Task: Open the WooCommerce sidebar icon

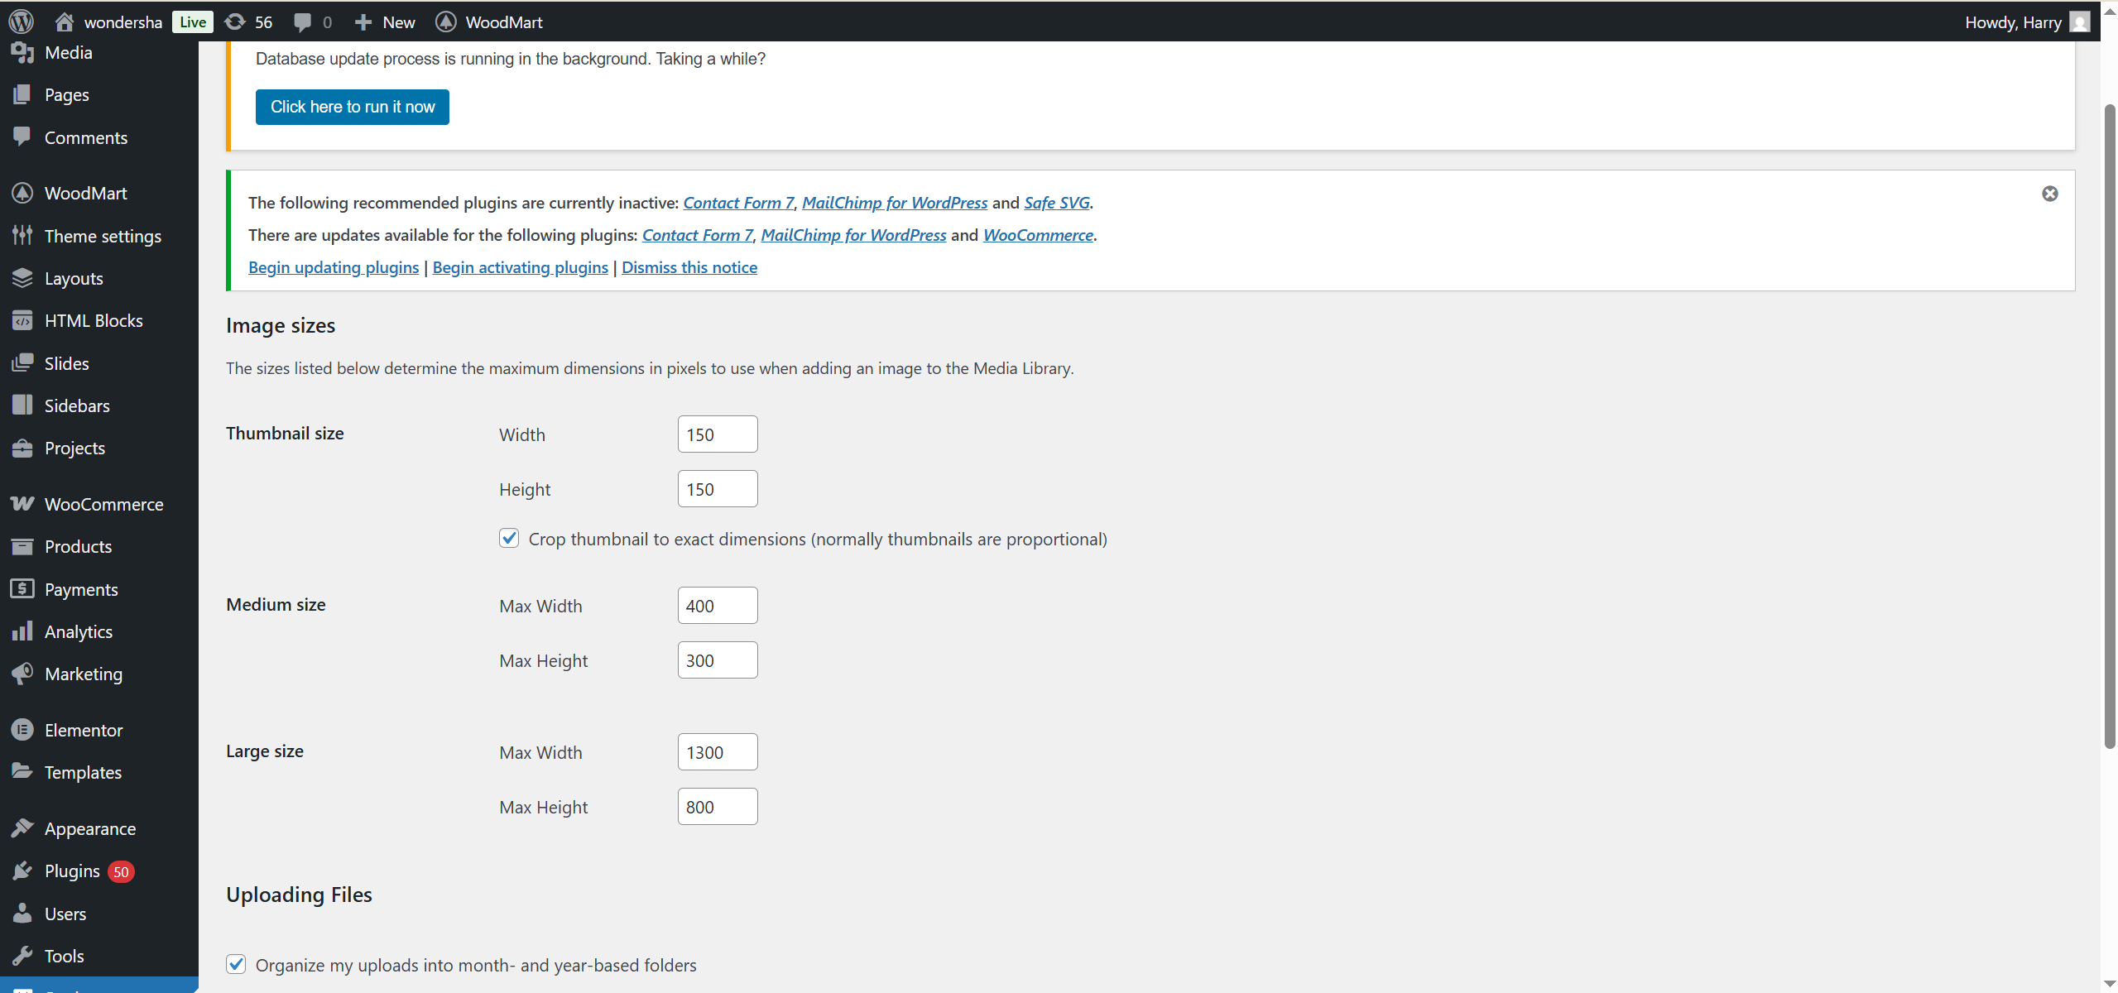Action: pos(22,503)
